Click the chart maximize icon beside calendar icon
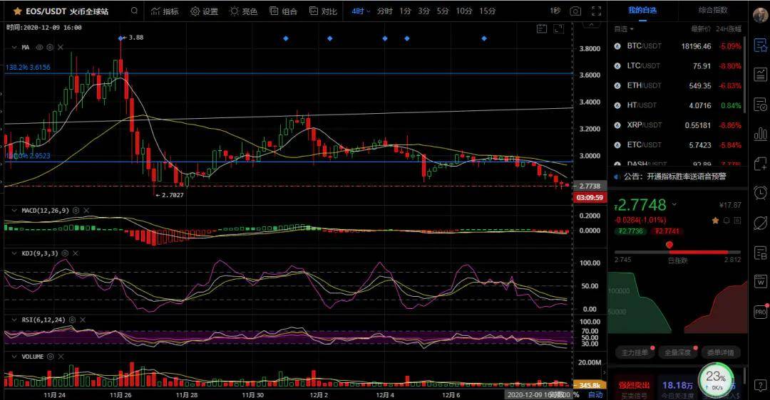 tap(559, 29)
